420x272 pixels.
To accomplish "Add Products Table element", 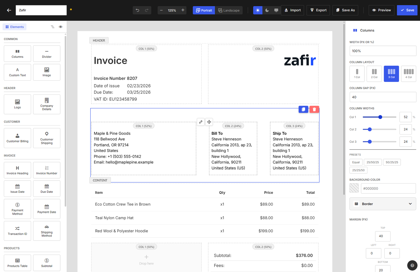I will click(17, 263).
